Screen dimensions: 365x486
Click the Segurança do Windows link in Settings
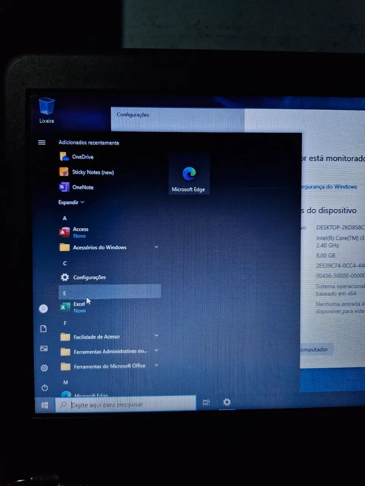[329, 186]
